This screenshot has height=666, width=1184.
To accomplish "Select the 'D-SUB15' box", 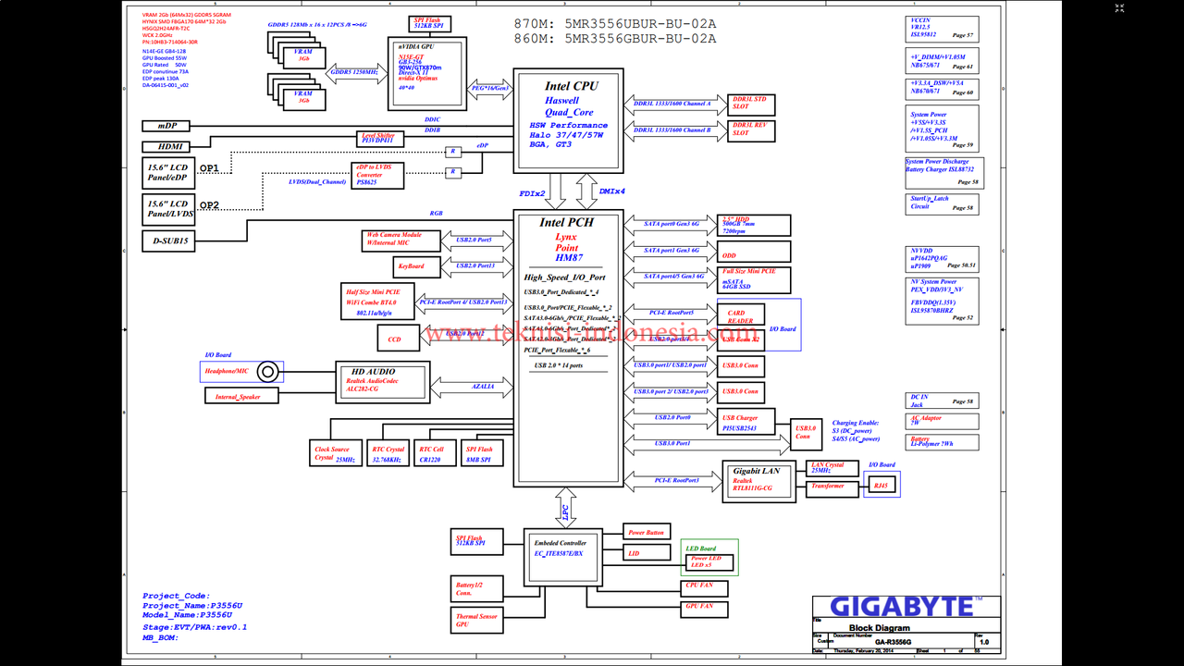I will coord(170,242).
